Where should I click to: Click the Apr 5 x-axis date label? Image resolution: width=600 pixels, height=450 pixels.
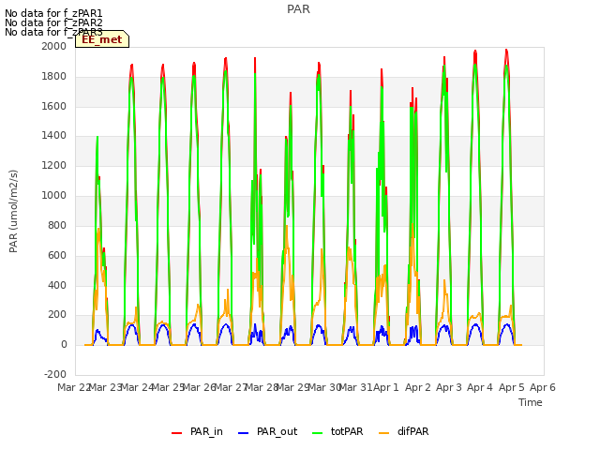coord(511,387)
